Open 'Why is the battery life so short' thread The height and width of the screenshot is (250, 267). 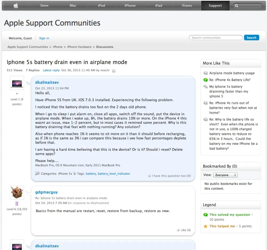click(x=234, y=134)
